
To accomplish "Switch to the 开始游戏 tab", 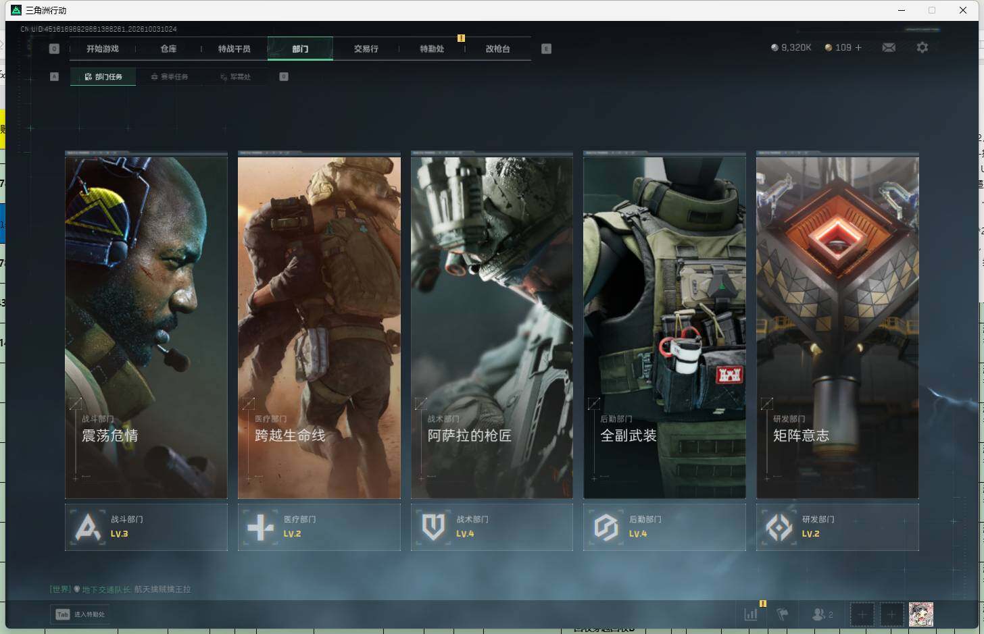I will [103, 49].
